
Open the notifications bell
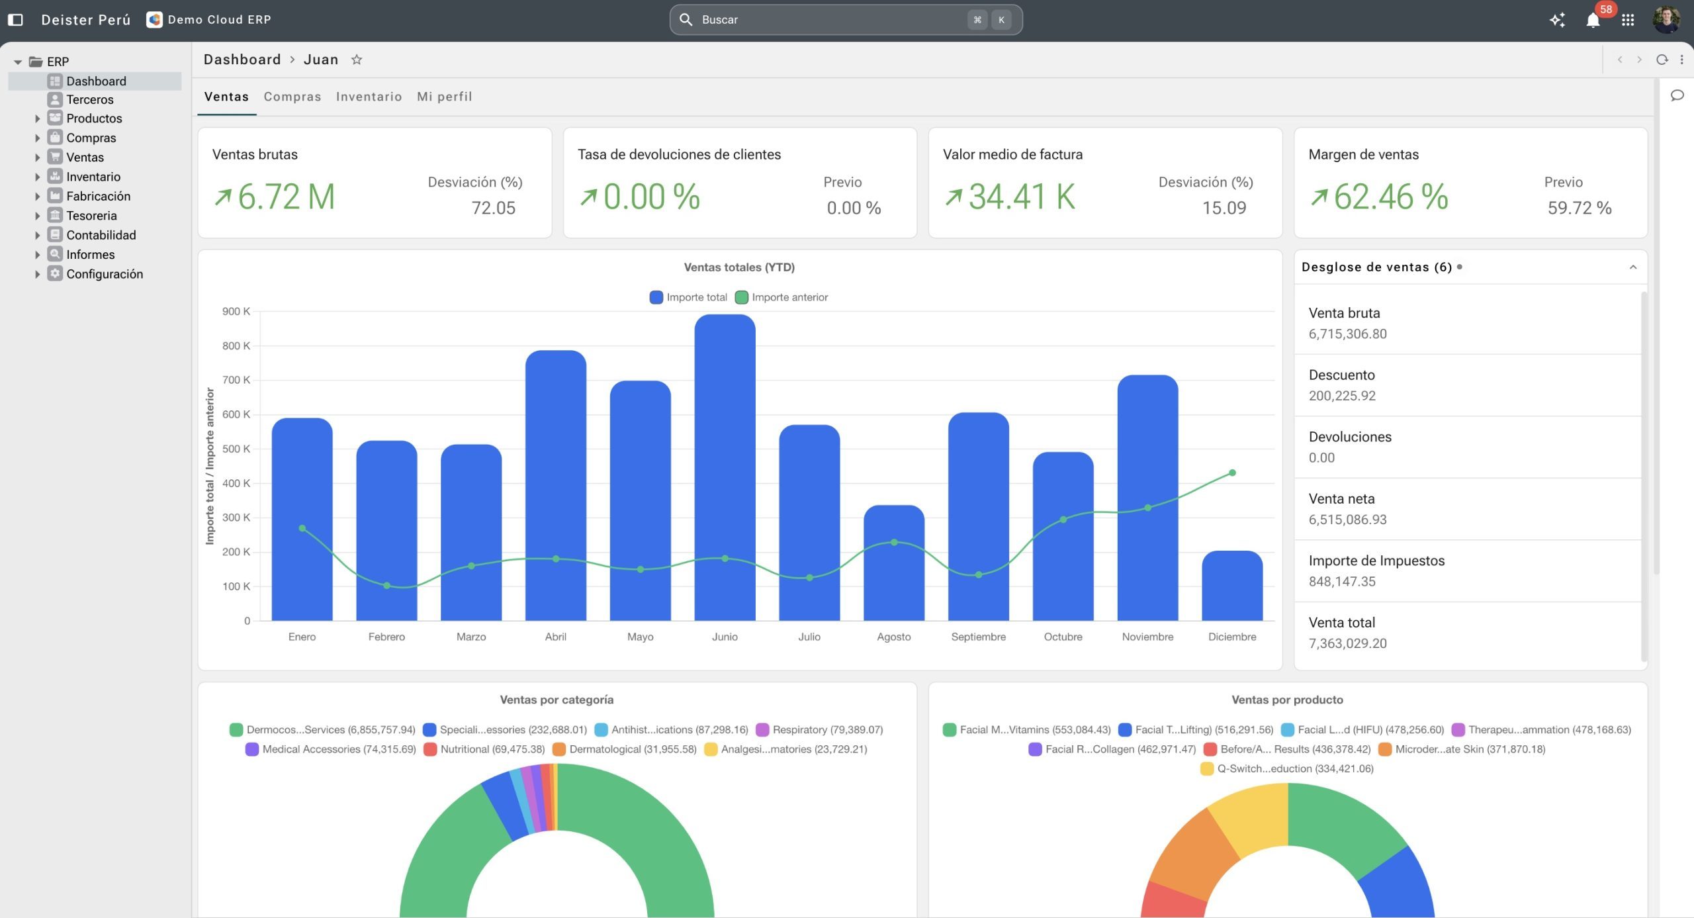coord(1593,21)
